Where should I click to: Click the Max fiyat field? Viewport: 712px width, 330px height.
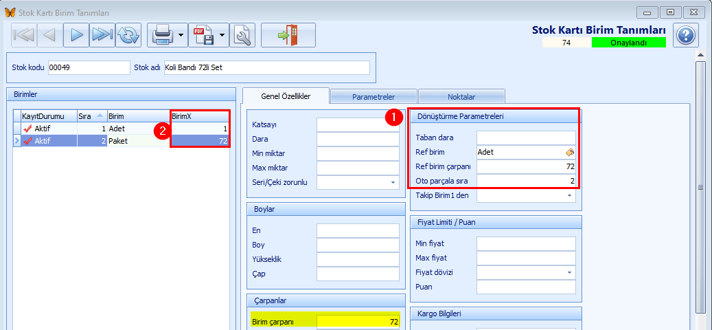[526, 258]
